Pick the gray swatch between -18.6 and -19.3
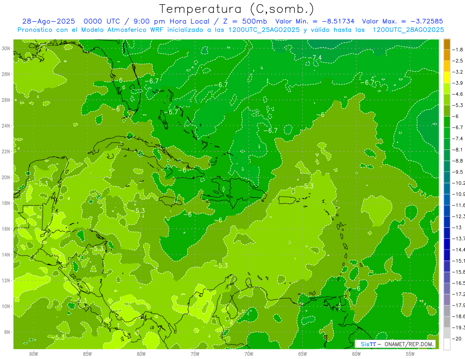The width and height of the screenshot is (465, 359). (447, 322)
